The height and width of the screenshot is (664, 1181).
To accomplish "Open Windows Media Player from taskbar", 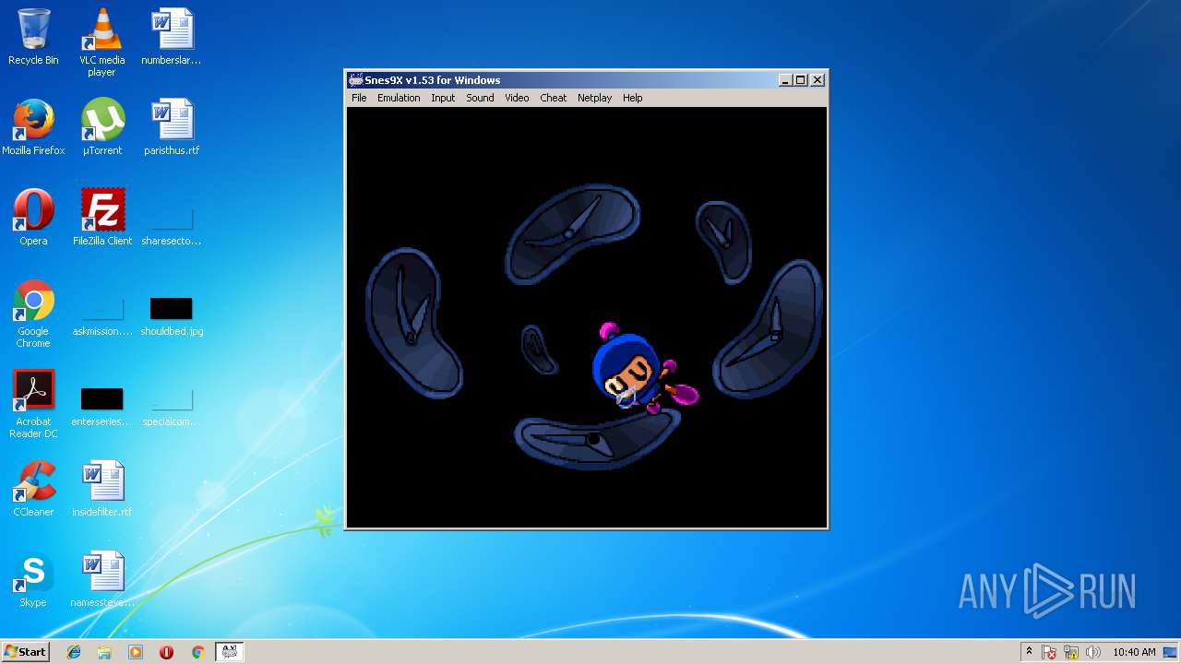I will pyautogui.click(x=136, y=652).
